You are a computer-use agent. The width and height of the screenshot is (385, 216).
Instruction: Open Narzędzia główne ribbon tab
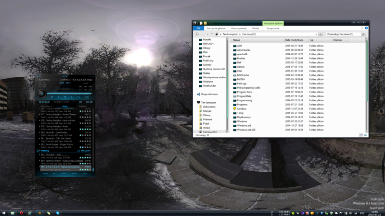(x=216, y=28)
